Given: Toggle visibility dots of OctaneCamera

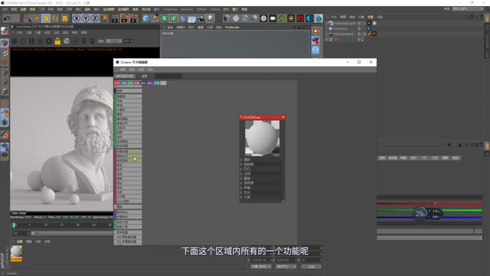Looking at the screenshot, I should pos(363,34).
